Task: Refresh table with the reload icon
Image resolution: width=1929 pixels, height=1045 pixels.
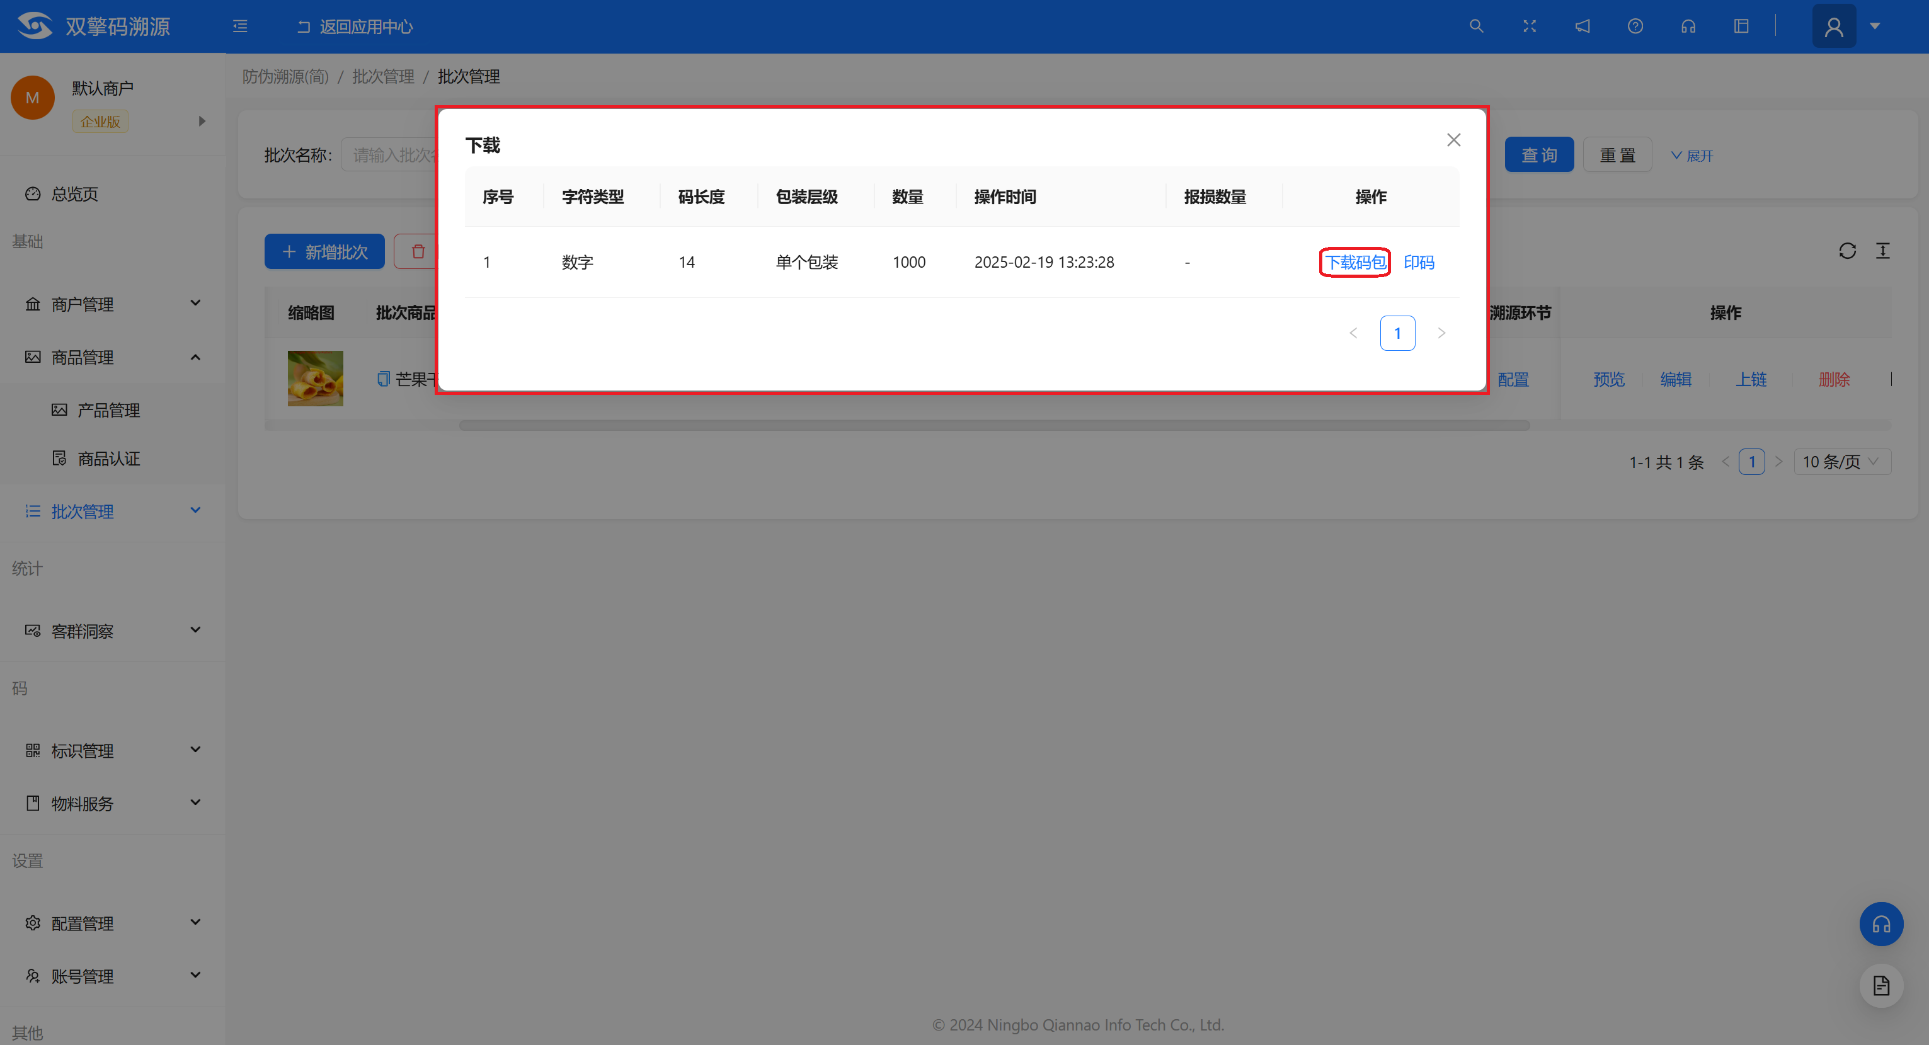Action: (1847, 251)
